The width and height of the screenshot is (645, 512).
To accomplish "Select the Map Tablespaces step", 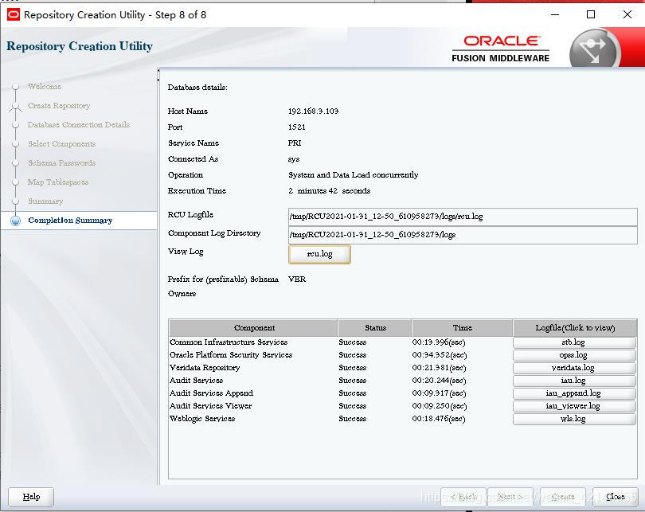I will click(x=58, y=182).
